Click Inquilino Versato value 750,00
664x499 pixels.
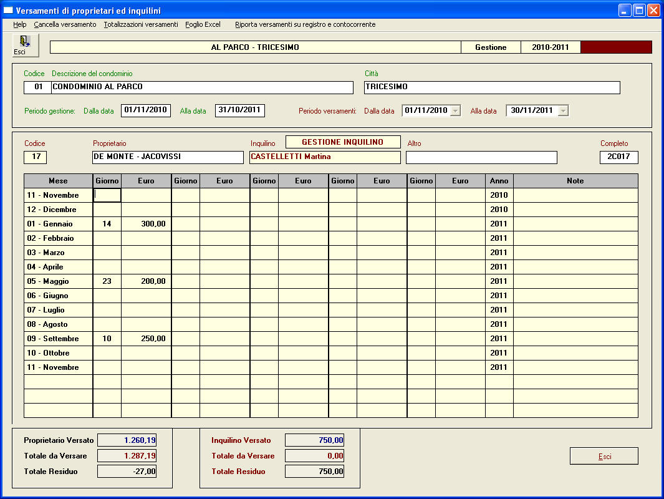coord(315,440)
